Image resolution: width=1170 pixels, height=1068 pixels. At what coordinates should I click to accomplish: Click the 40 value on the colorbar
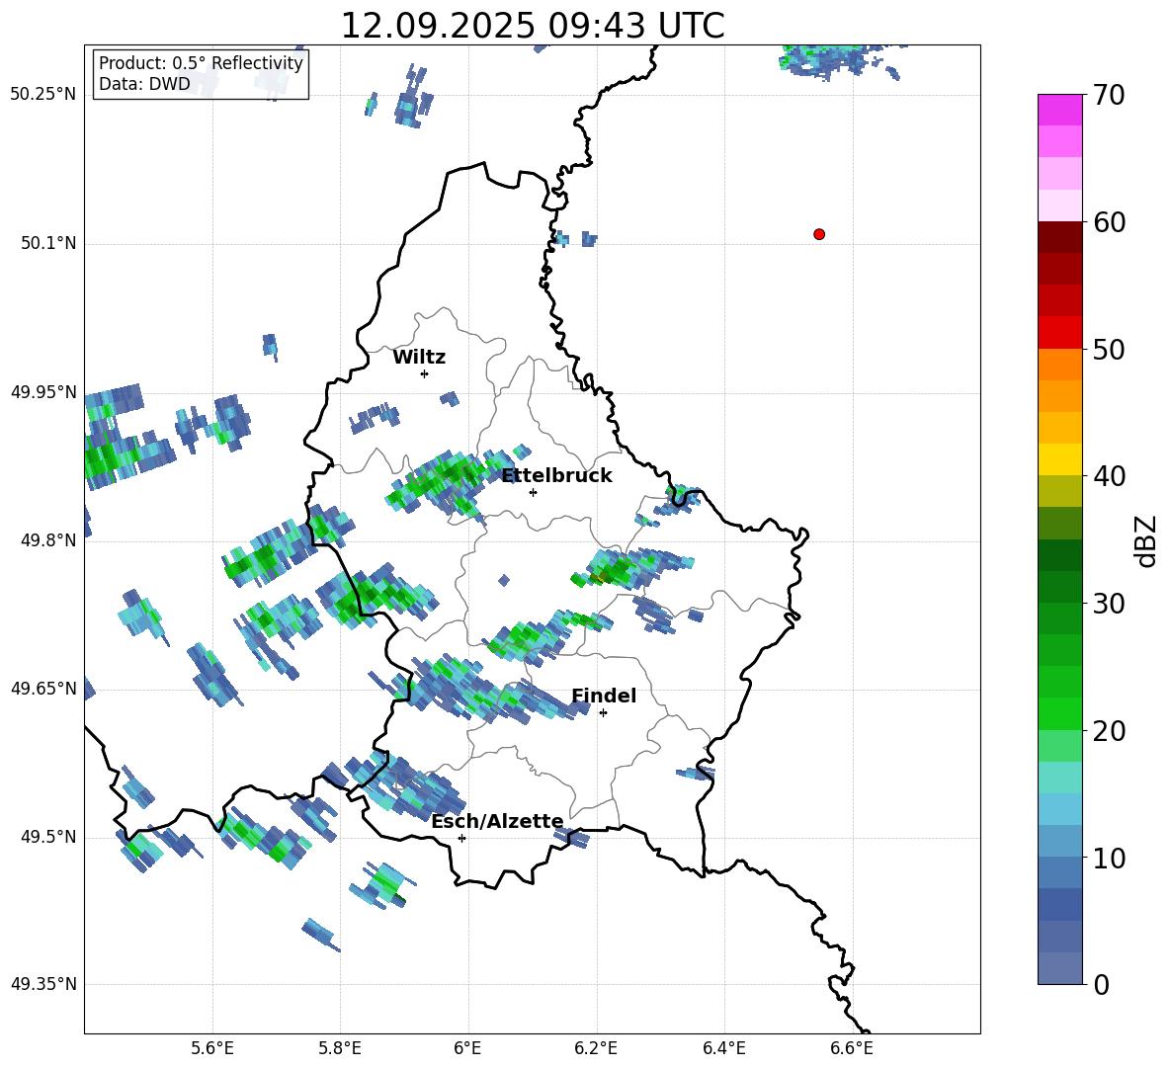[1109, 476]
